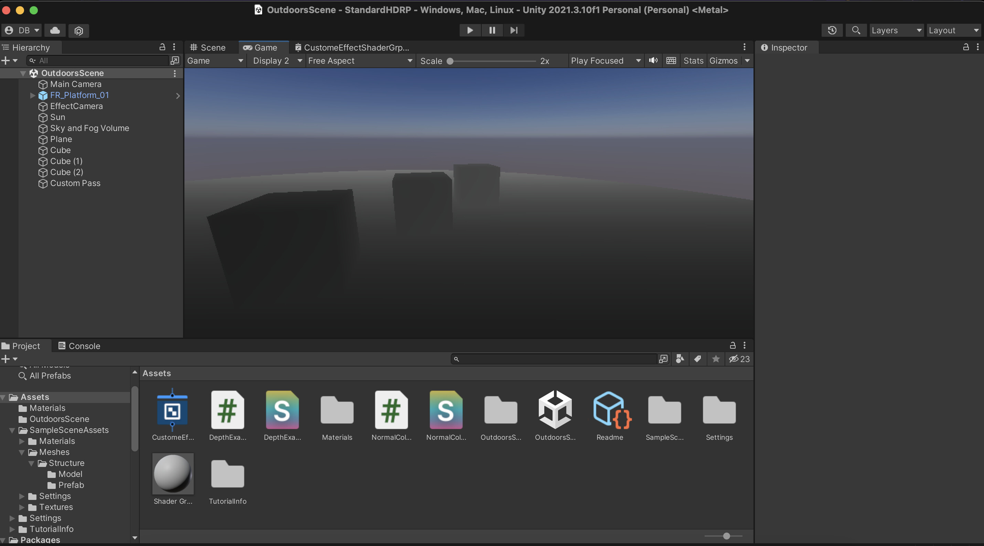Screen dimensions: 984x546
Task: Click the Shader Graph asset thumbnail
Action: 172,474
